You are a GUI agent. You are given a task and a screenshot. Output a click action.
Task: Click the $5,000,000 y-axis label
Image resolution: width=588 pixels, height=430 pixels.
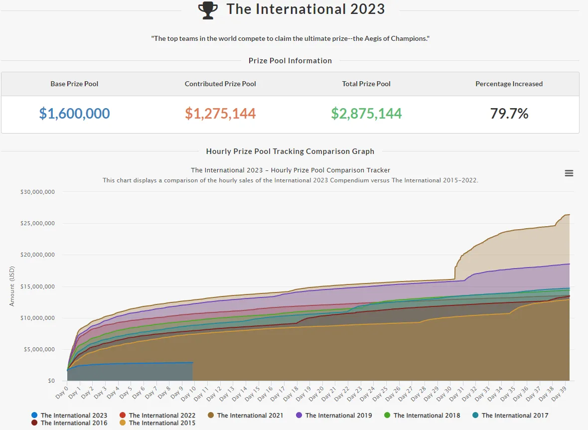pyautogui.click(x=39, y=349)
